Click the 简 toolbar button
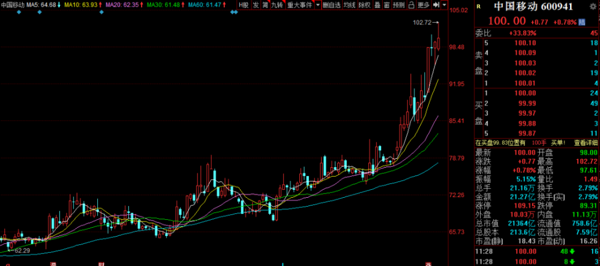 tap(265, 5)
